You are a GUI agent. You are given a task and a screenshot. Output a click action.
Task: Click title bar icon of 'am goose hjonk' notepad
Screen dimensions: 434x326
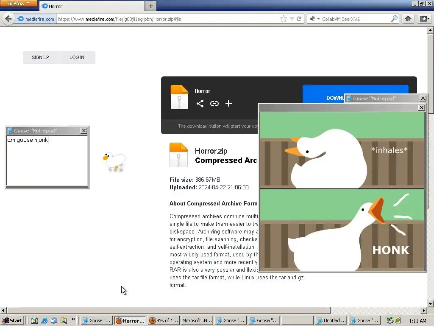point(10,131)
